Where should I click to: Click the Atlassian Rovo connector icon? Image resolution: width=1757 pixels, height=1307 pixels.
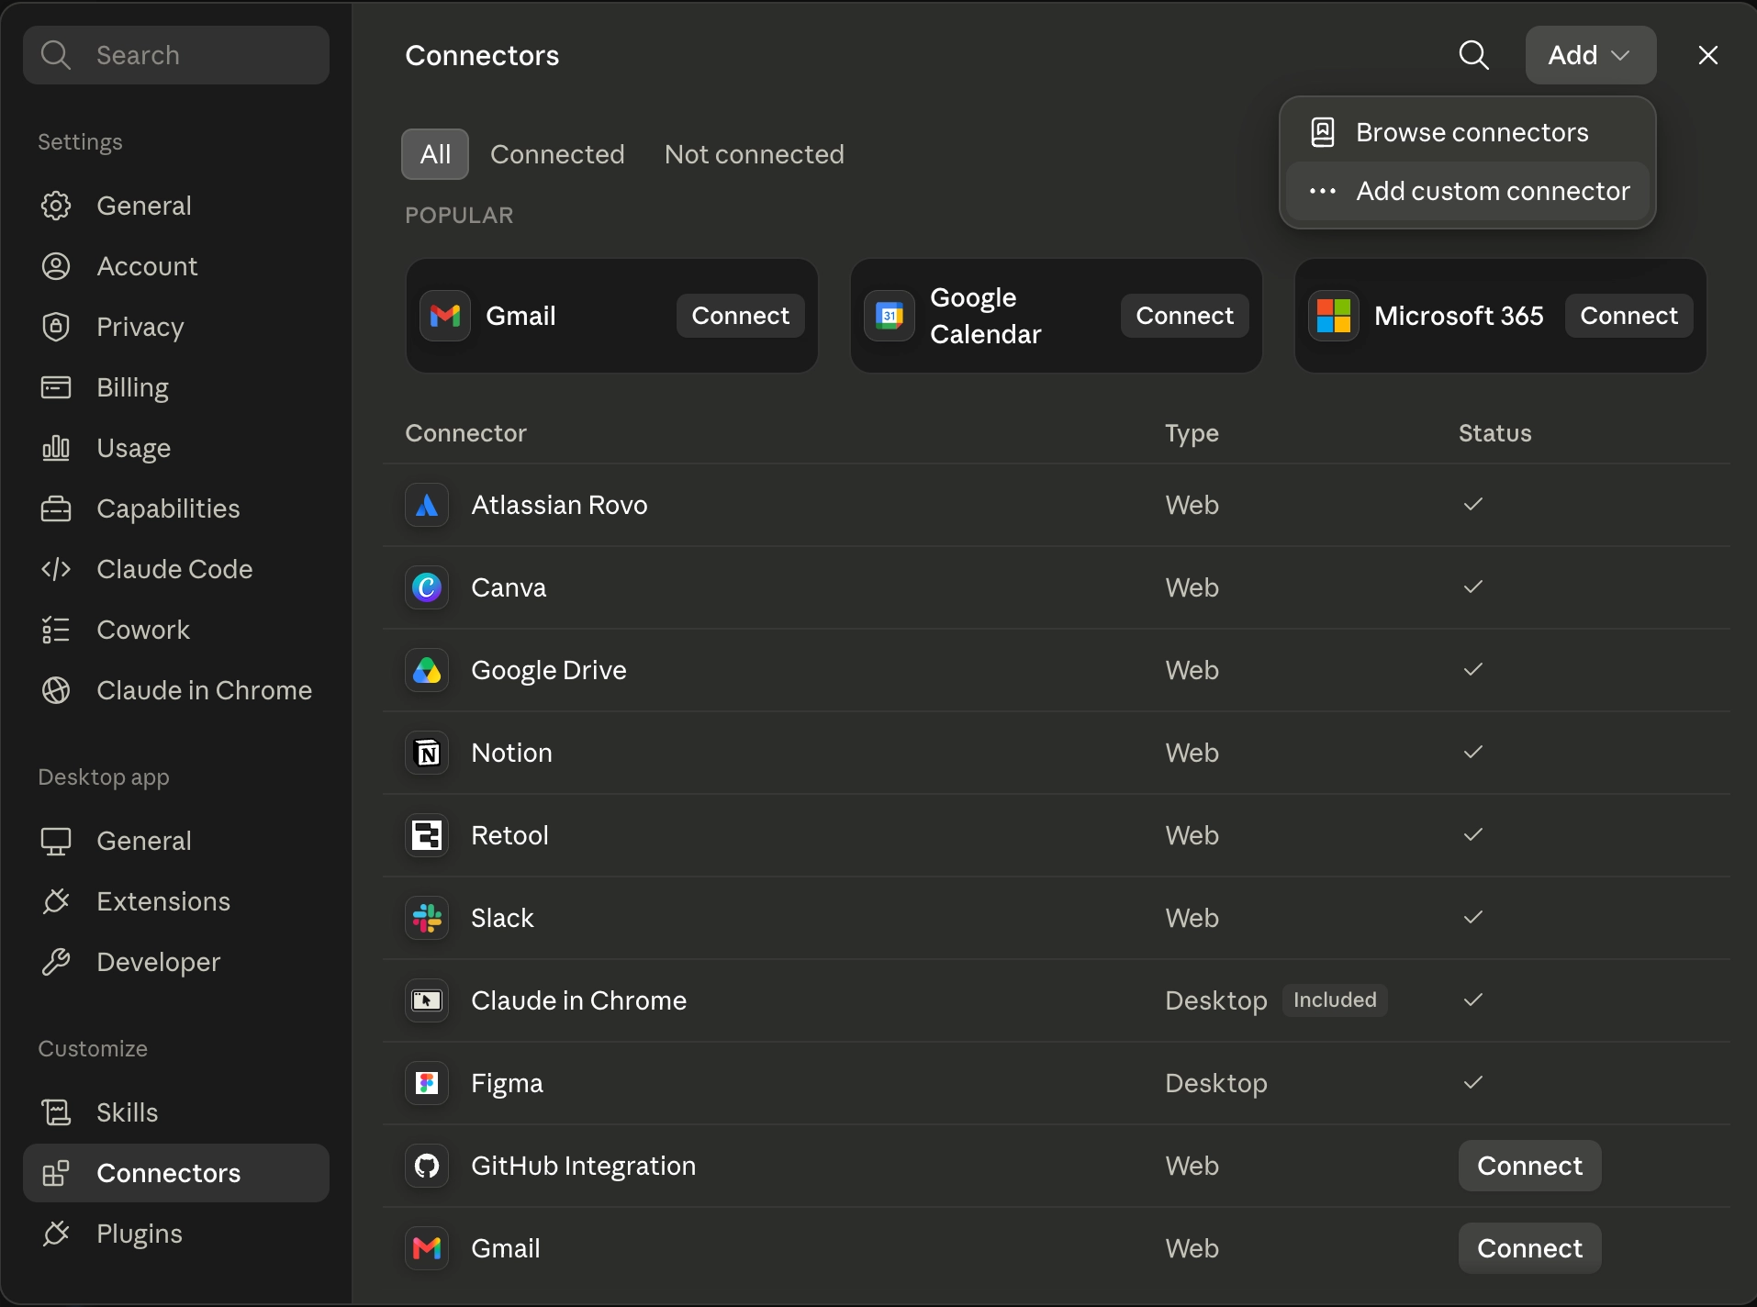click(427, 505)
